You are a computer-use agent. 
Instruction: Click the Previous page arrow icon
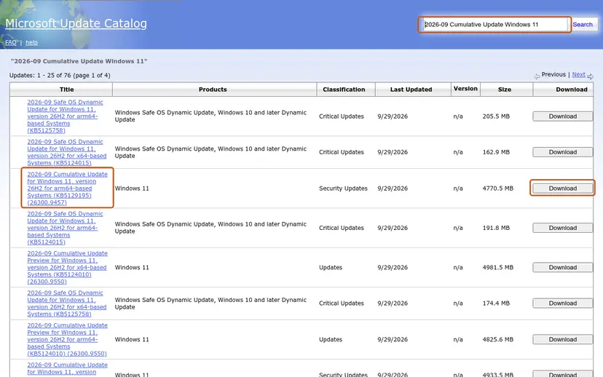[537, 76]
